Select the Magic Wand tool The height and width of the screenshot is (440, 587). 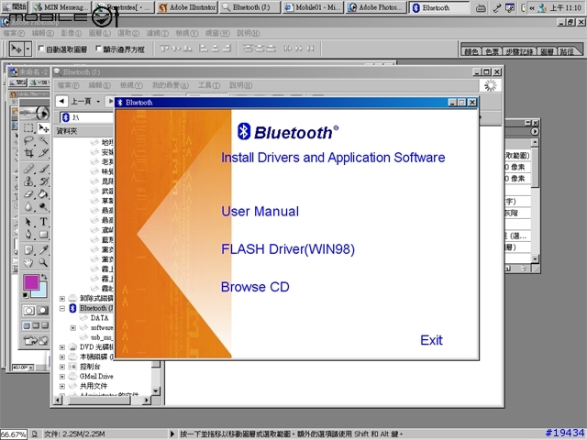click(x=43, y=140)
